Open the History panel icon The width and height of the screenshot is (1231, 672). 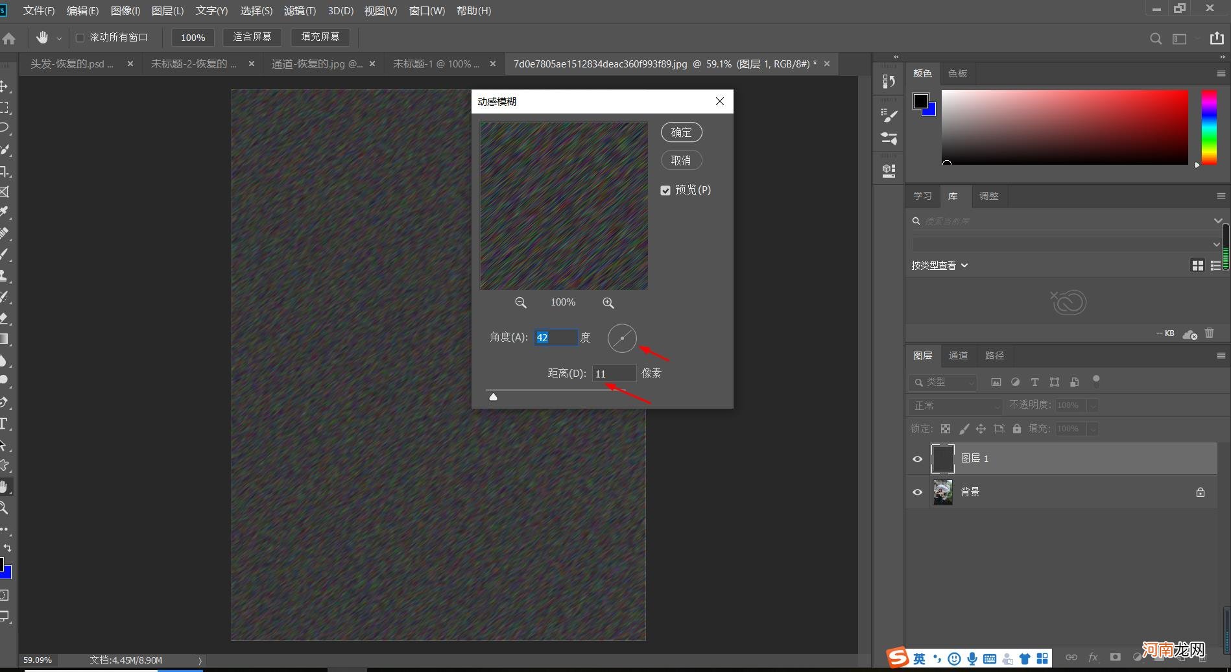[x=889, y=81]
